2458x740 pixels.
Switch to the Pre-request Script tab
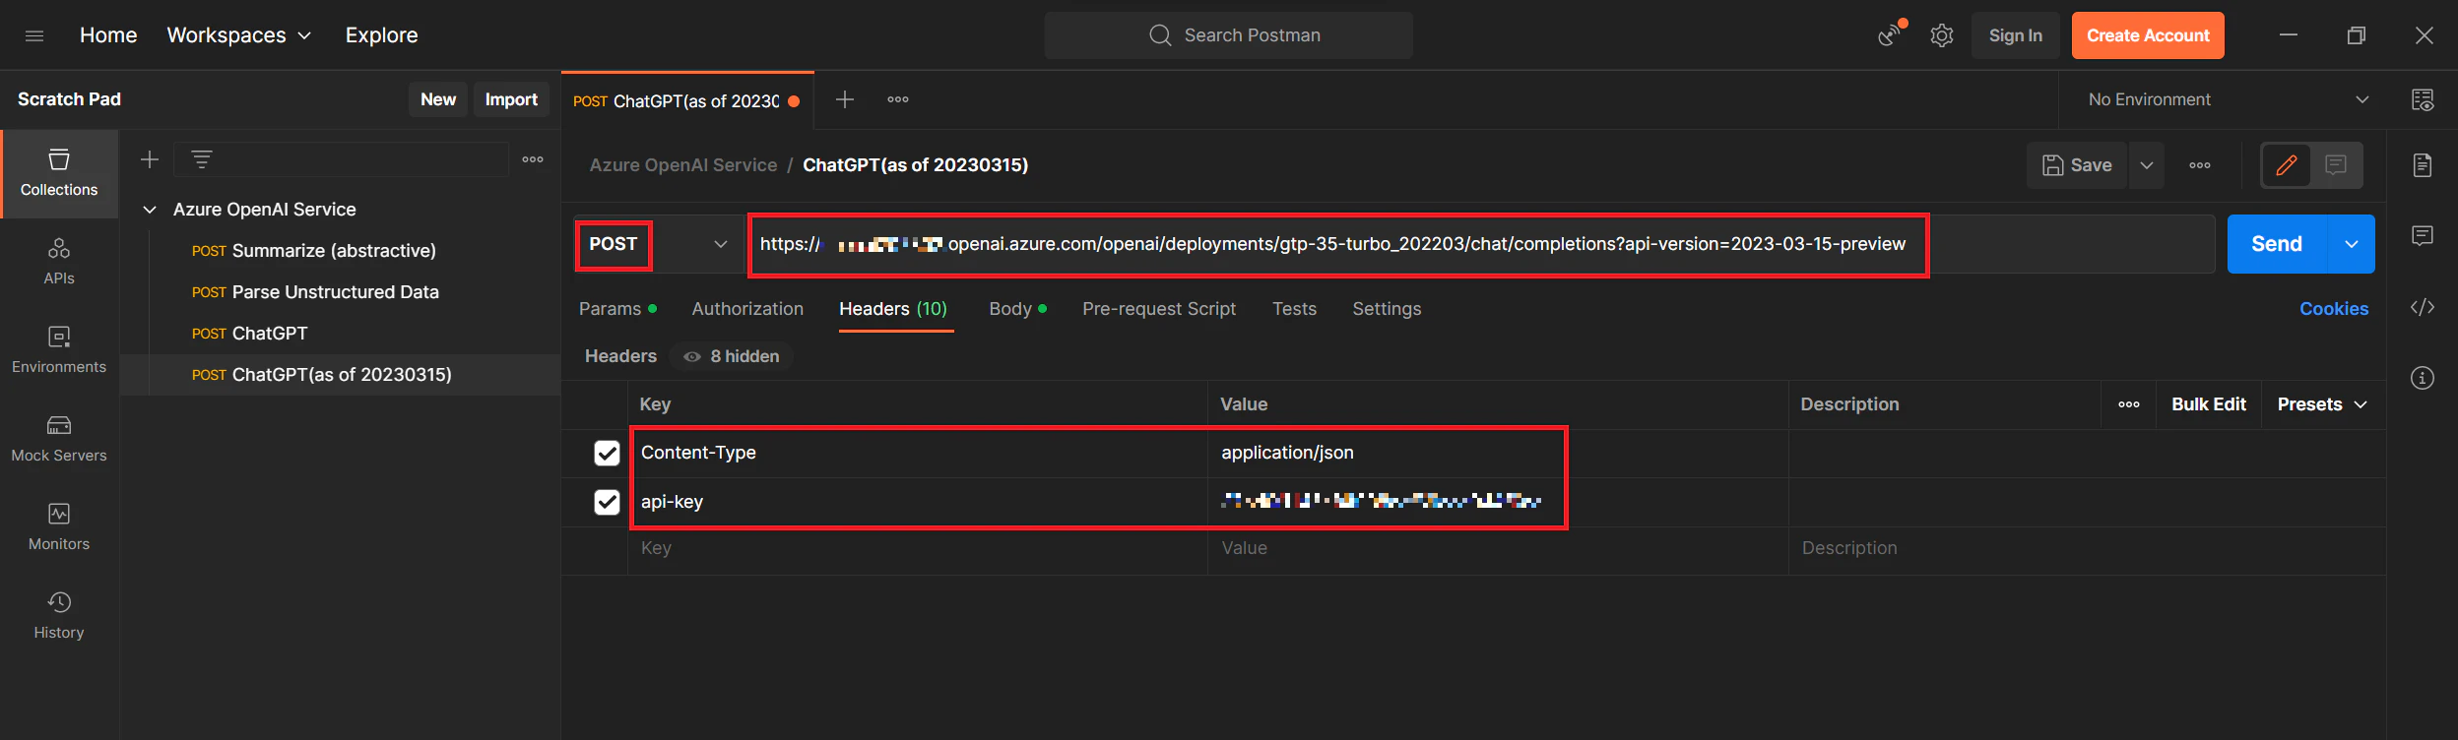tap(1159, 309)
